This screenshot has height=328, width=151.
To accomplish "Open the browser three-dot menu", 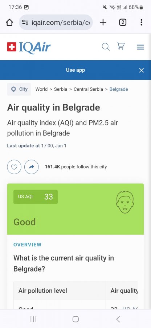I will [x=142, y=22].
